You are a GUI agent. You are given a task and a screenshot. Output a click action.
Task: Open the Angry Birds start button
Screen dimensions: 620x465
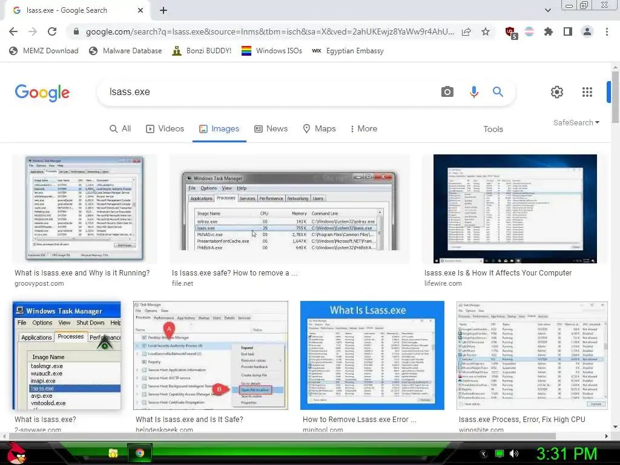click(x=16, y=453)
